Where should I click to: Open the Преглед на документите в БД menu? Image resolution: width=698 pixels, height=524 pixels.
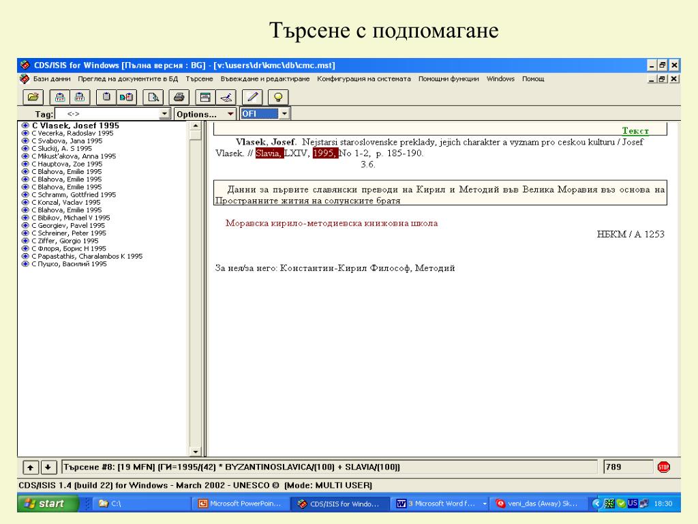click(x=127, y=79)
